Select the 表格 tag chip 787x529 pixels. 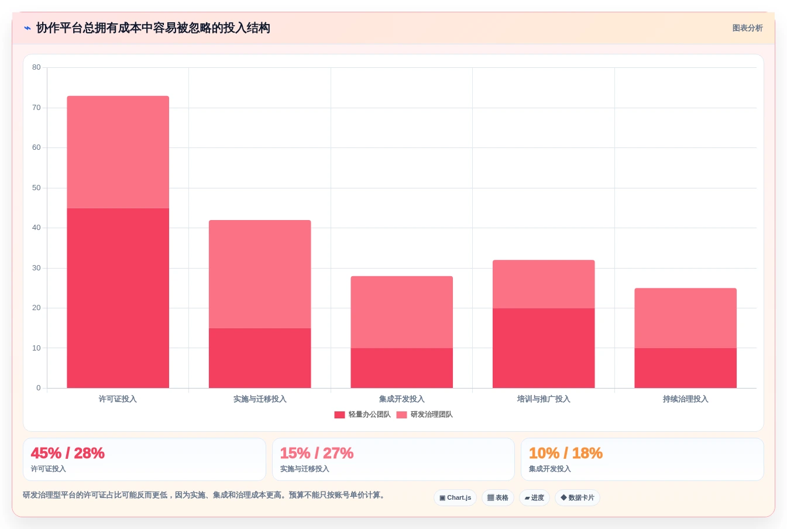click(498, 498)
